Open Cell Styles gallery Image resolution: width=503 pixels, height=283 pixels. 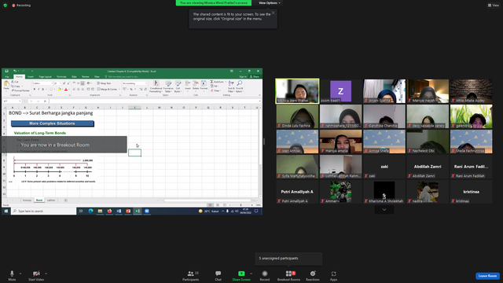coord(178,86)
